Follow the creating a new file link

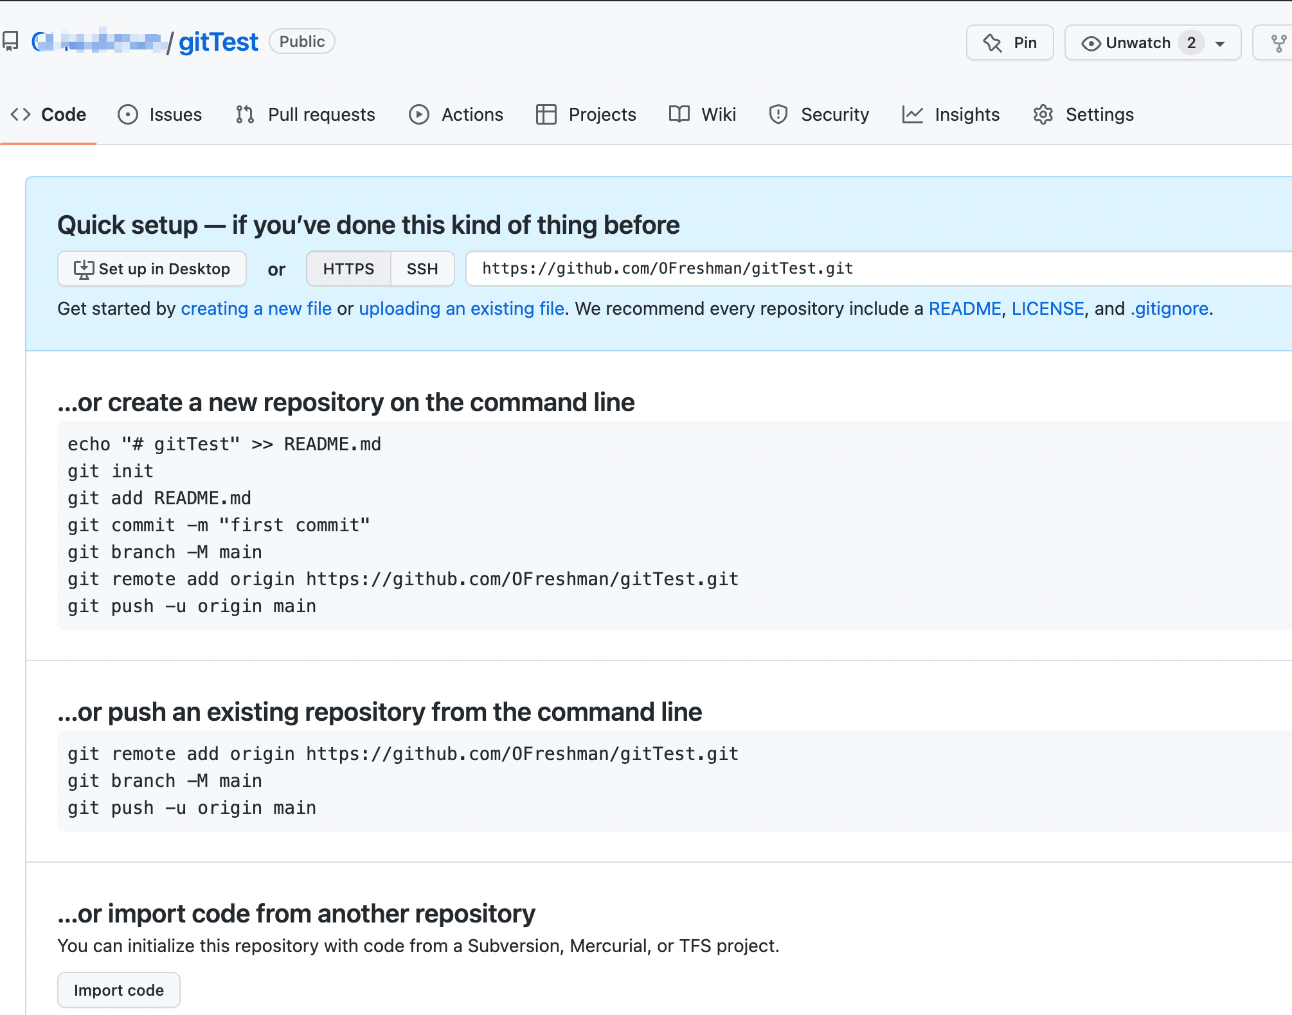256,309
